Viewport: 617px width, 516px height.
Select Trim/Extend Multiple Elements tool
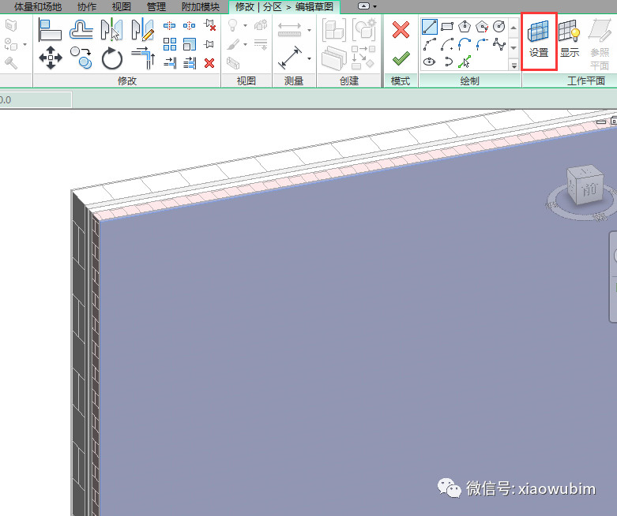(190, 62)
